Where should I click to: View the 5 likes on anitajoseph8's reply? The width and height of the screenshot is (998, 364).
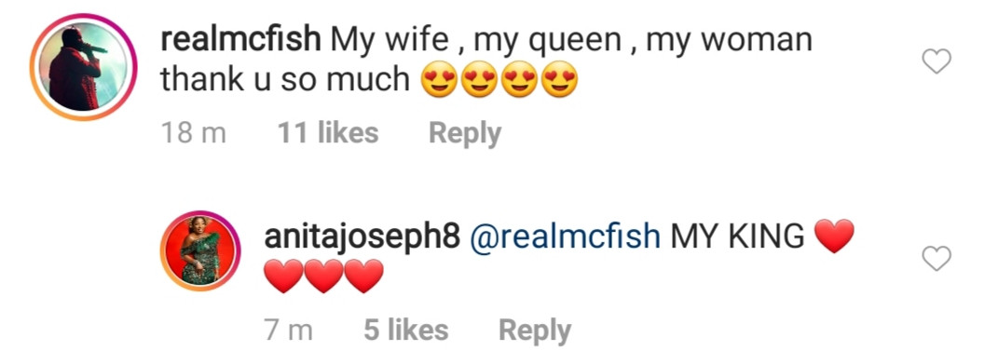406,330
